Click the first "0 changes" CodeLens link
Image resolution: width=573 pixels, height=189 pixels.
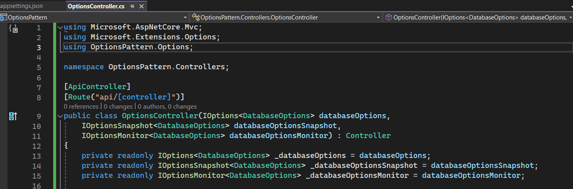point(118,106)
